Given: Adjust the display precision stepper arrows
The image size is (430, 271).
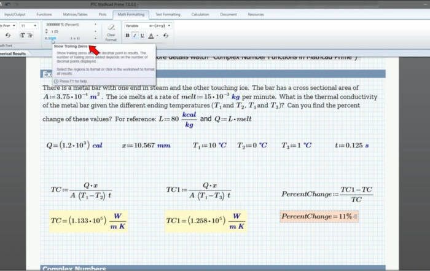Looking at the screenshot, I should point(46,31).
